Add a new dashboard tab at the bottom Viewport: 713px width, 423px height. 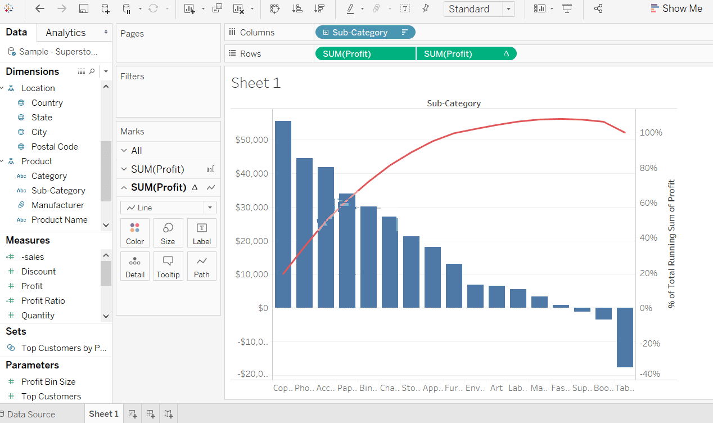pyautogui.click(x=151, y=414)
